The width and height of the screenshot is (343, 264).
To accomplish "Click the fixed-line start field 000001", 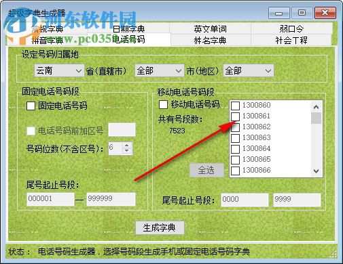I will pos(50,199).
